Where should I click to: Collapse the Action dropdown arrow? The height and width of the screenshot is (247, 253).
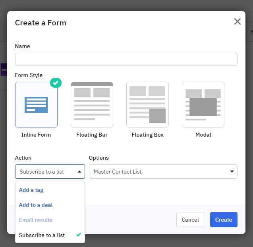(79, 172)
